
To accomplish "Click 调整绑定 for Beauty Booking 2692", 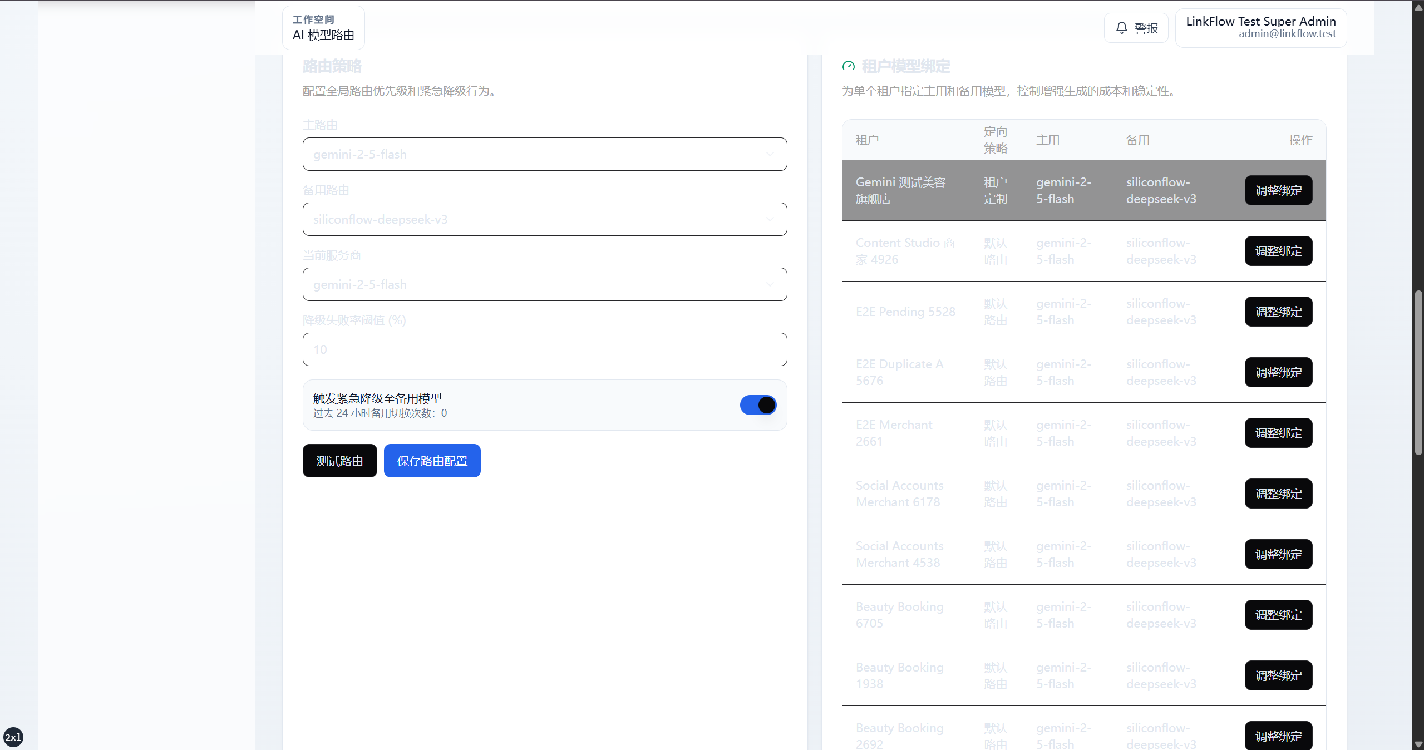I will 1279,736.
